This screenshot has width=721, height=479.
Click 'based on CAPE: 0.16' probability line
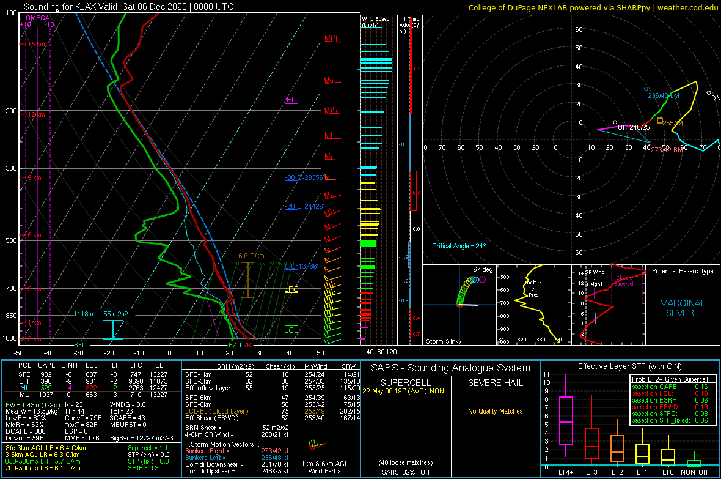pos(670,387)
